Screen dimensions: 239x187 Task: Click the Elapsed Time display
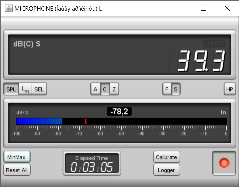tap(92, 163)
